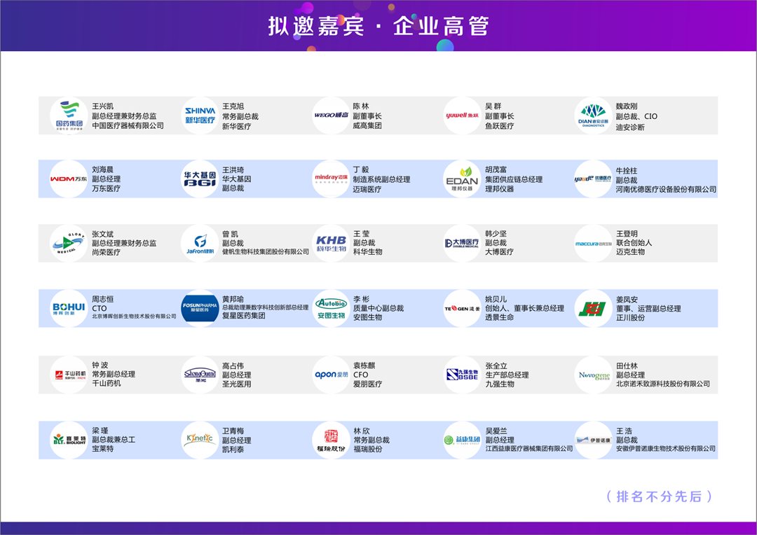
Task: Select the name 袁栋麒
Action: click(x=364, y=366)
